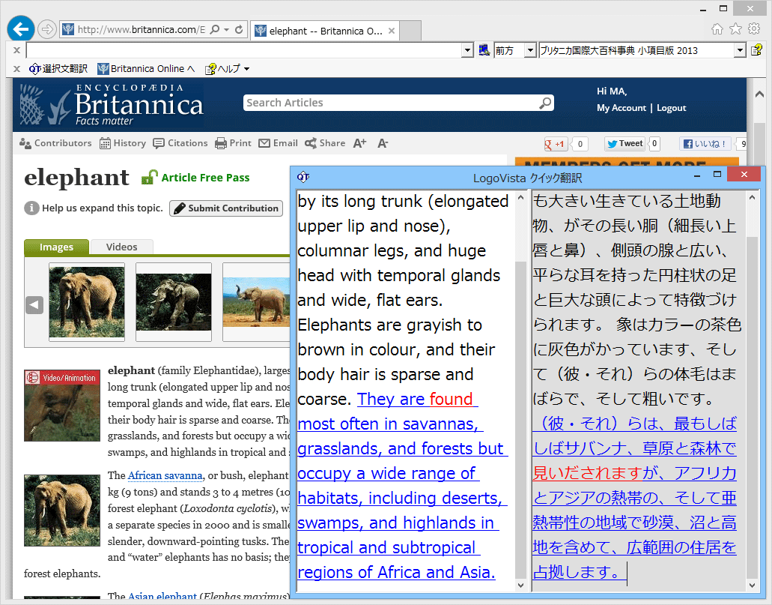Click the Submit Contribution button
This screenshot has height=605, width=772.
click(x=226, y=208)
